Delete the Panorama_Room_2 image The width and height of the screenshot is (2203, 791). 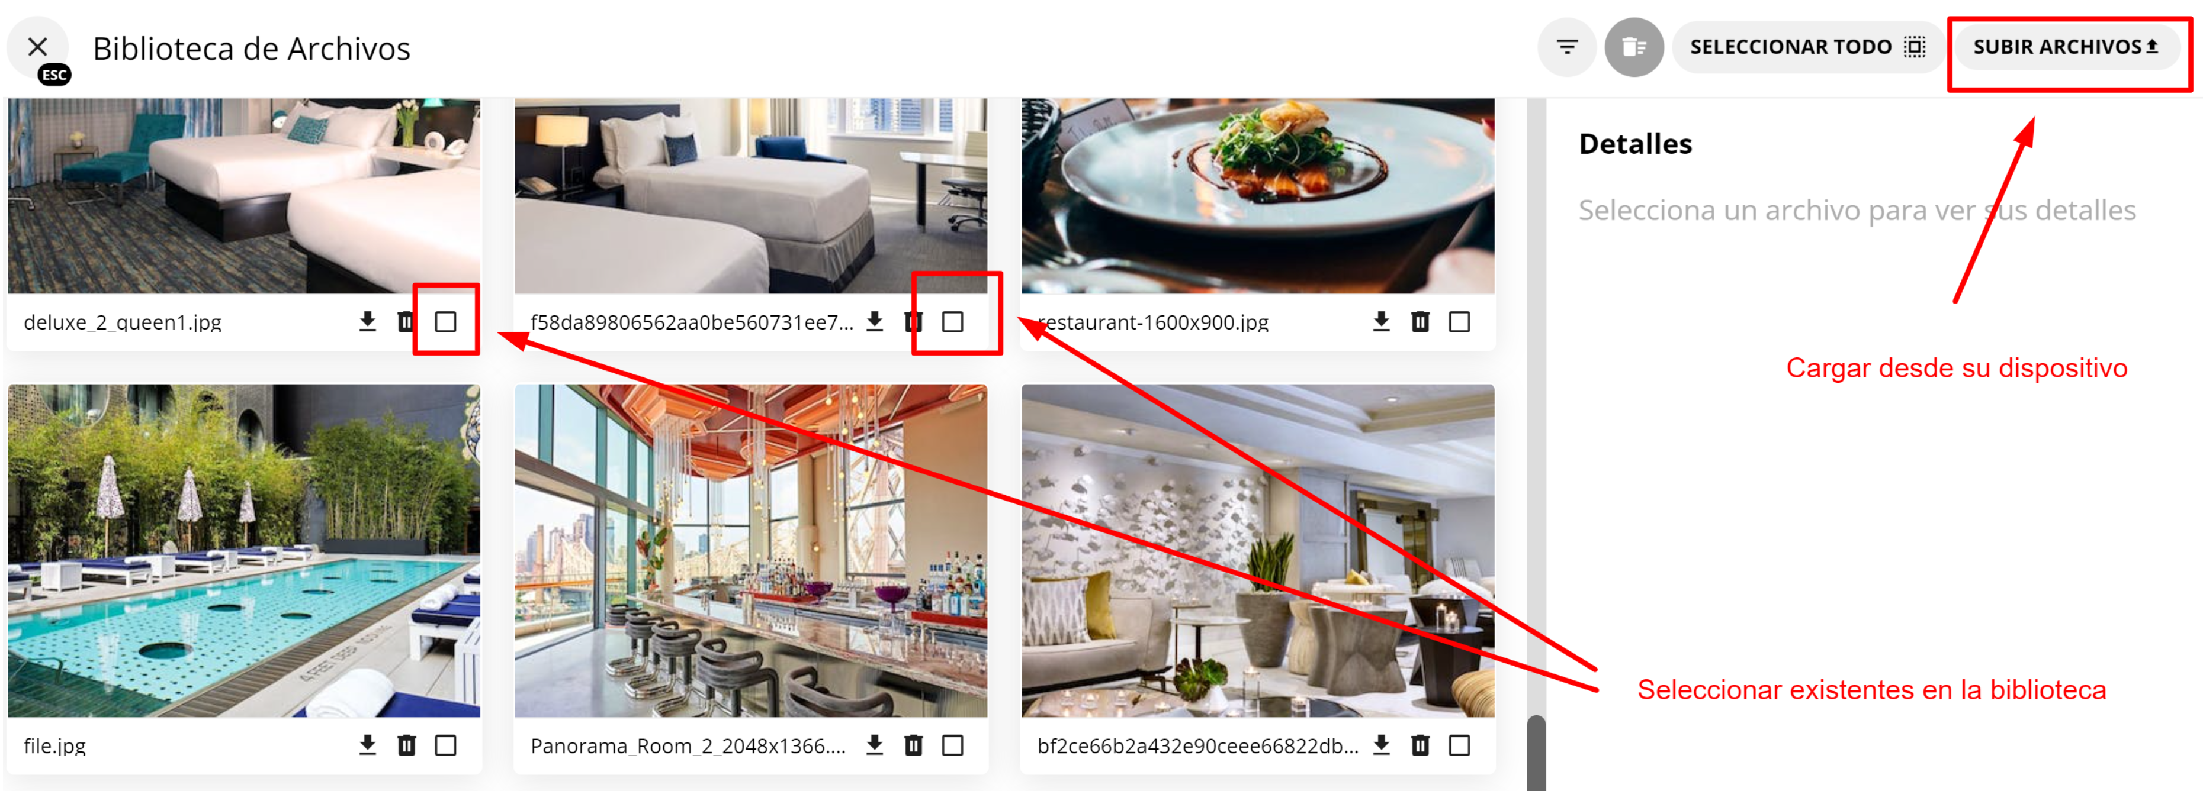(x=913, y=745)
